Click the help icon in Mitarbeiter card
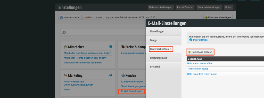The width and height of the screenshot is (264, 98). 111,47
